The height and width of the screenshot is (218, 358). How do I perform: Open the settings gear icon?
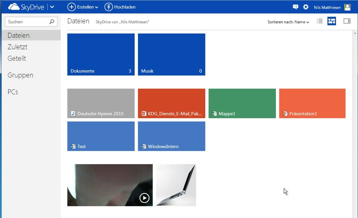coord(306,7)
